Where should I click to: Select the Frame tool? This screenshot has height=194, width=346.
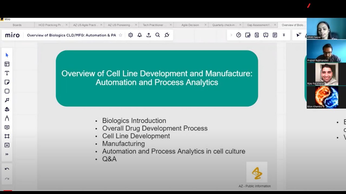7,136
